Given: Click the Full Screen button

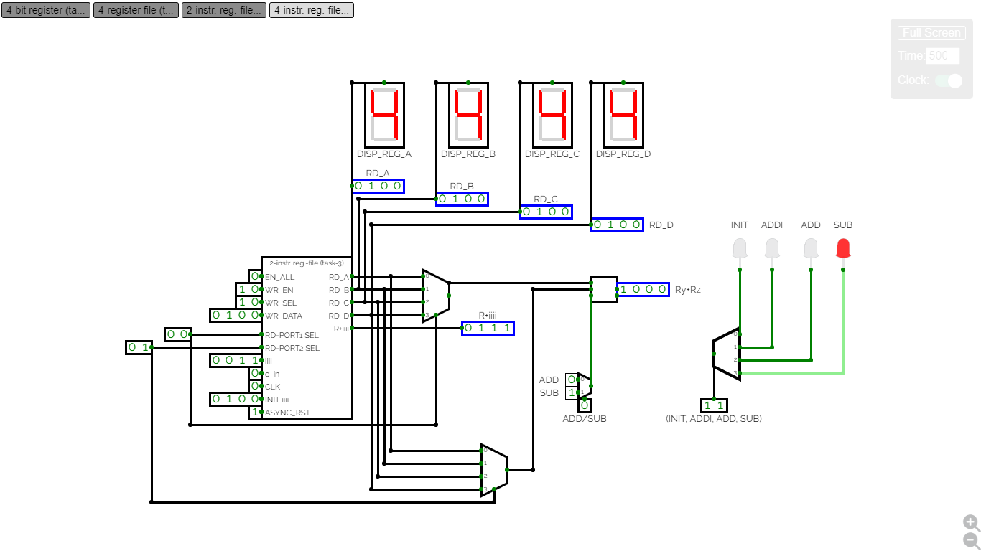Looking at the screenshot, I should click(x=931, y=33).
